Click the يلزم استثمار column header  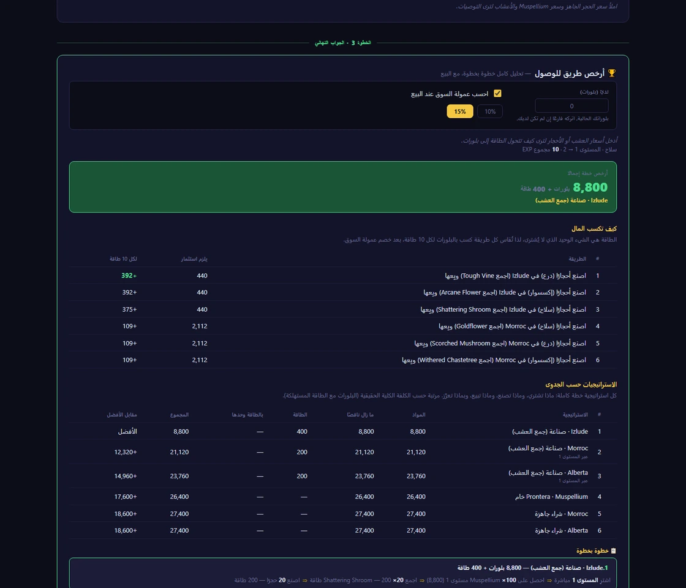click(194, 259)
